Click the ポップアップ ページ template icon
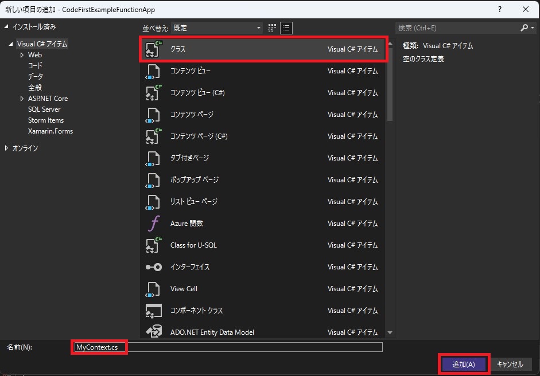The width and height of the screenshot is (540, 376). (153, 180)
